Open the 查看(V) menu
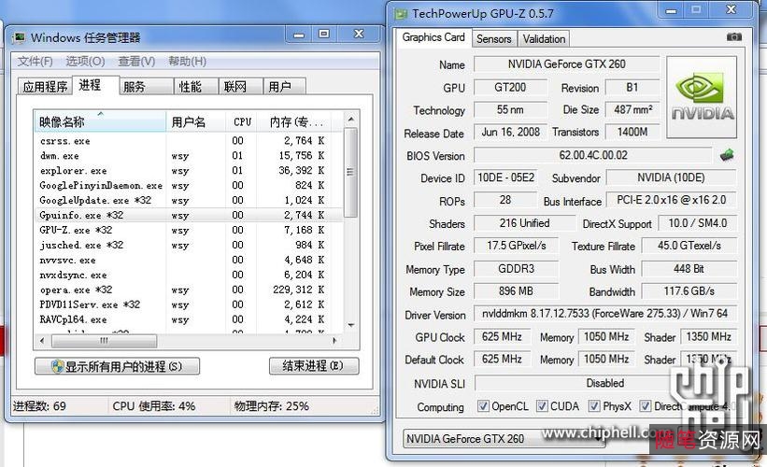This screenshot has width=767, height=467. pos(136,62)
